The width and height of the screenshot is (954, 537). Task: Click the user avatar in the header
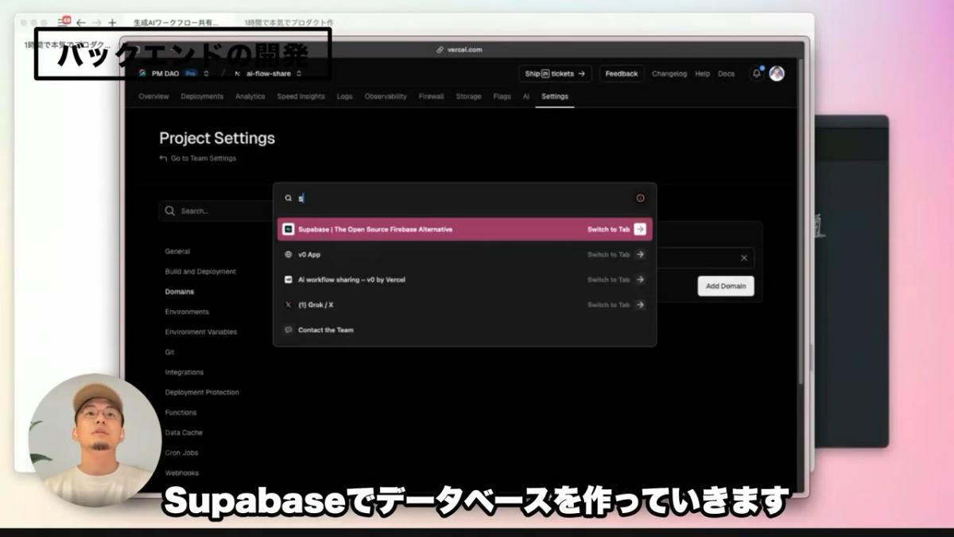(x=777, y=74)
